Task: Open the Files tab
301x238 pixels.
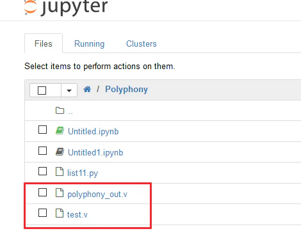Action: 44,44
